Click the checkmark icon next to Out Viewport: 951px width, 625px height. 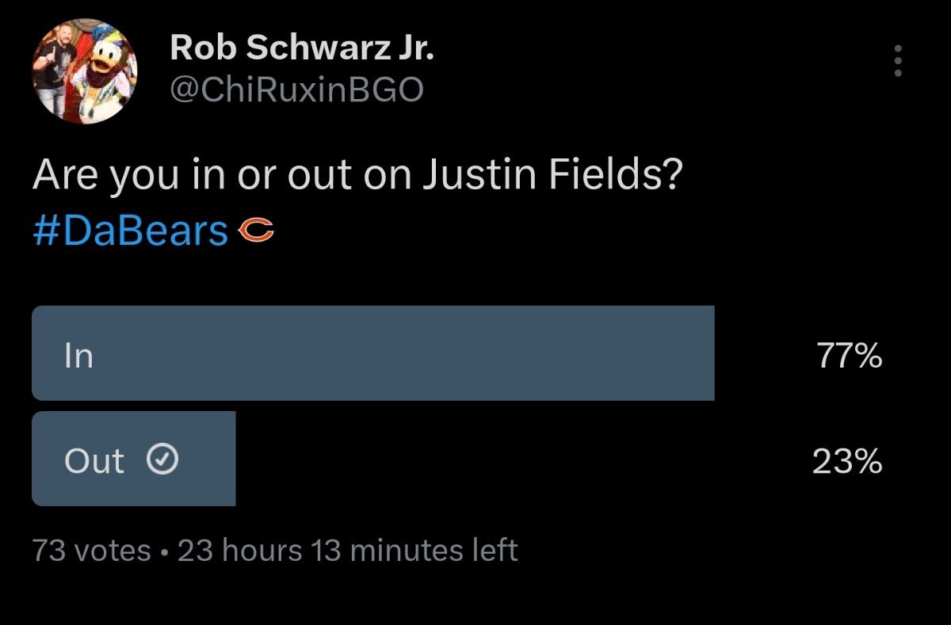tap(162, 460)
